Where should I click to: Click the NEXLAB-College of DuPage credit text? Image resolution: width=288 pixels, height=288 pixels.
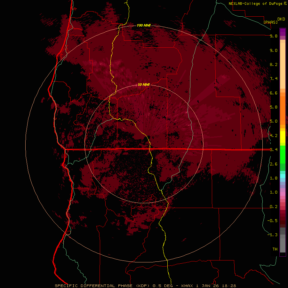pyautogui.click(x=256, y=4)
